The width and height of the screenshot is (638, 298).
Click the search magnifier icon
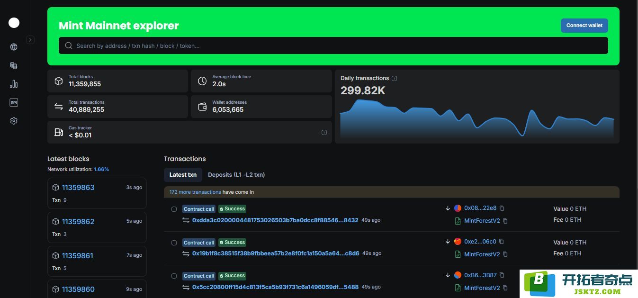coord(69,45)
